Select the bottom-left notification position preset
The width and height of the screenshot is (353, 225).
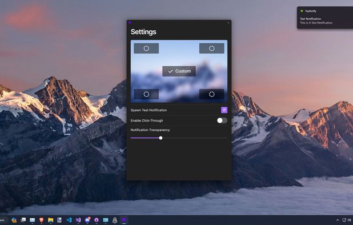tap(146, 94)
